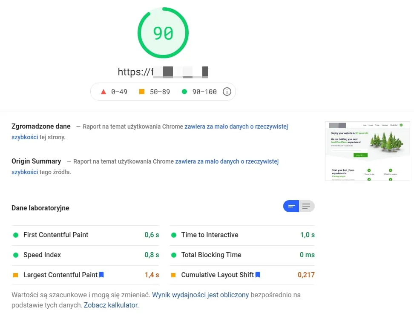Screen dimensions: 414x316
Task: Click the 90 performance score gauge
Action: coord(163,32)
